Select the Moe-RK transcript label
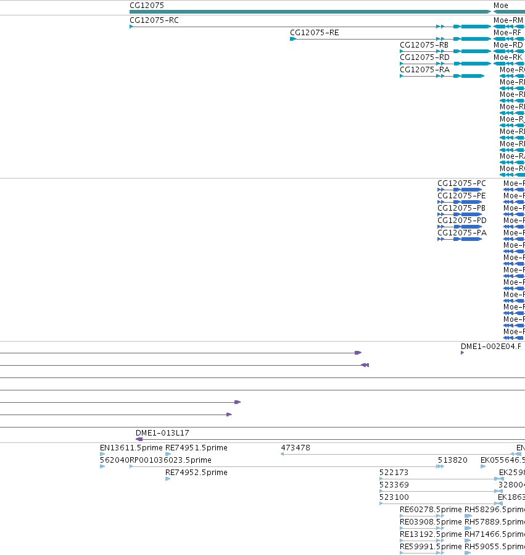 click(508, 57)
